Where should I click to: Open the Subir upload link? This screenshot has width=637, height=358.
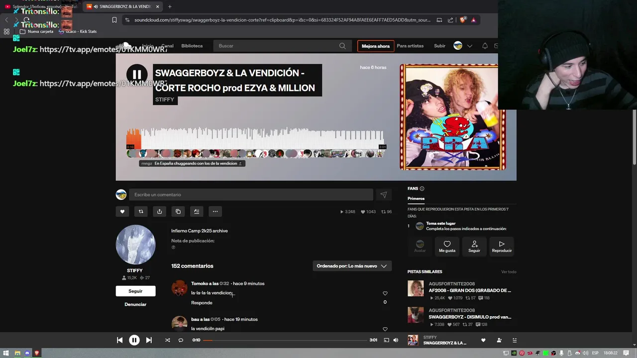pyautogui.click(x=439, y=46)
